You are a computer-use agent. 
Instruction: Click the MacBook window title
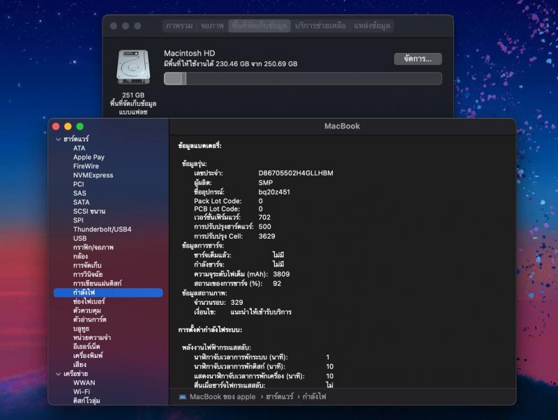342,126
